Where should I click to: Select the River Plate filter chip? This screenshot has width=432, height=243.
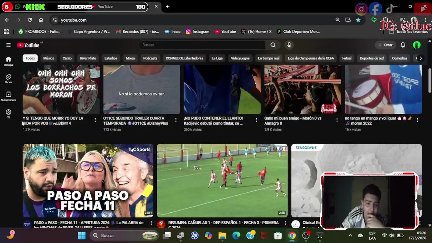click(x=88, y=58)
